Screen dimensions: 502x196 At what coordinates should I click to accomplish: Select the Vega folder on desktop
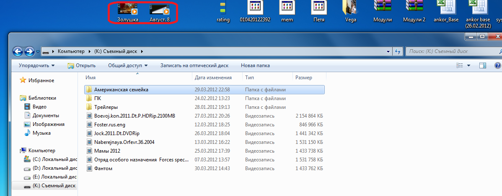[351, 12]
